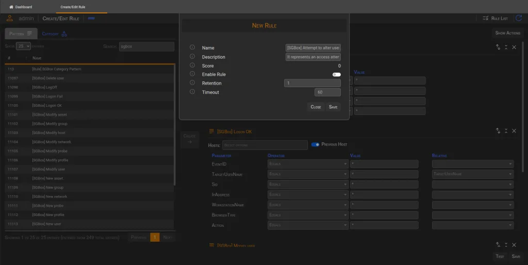Screen dimensions: 528x265
Task: Toggle the Previous Host switch
Action: (x=315, y=144)
